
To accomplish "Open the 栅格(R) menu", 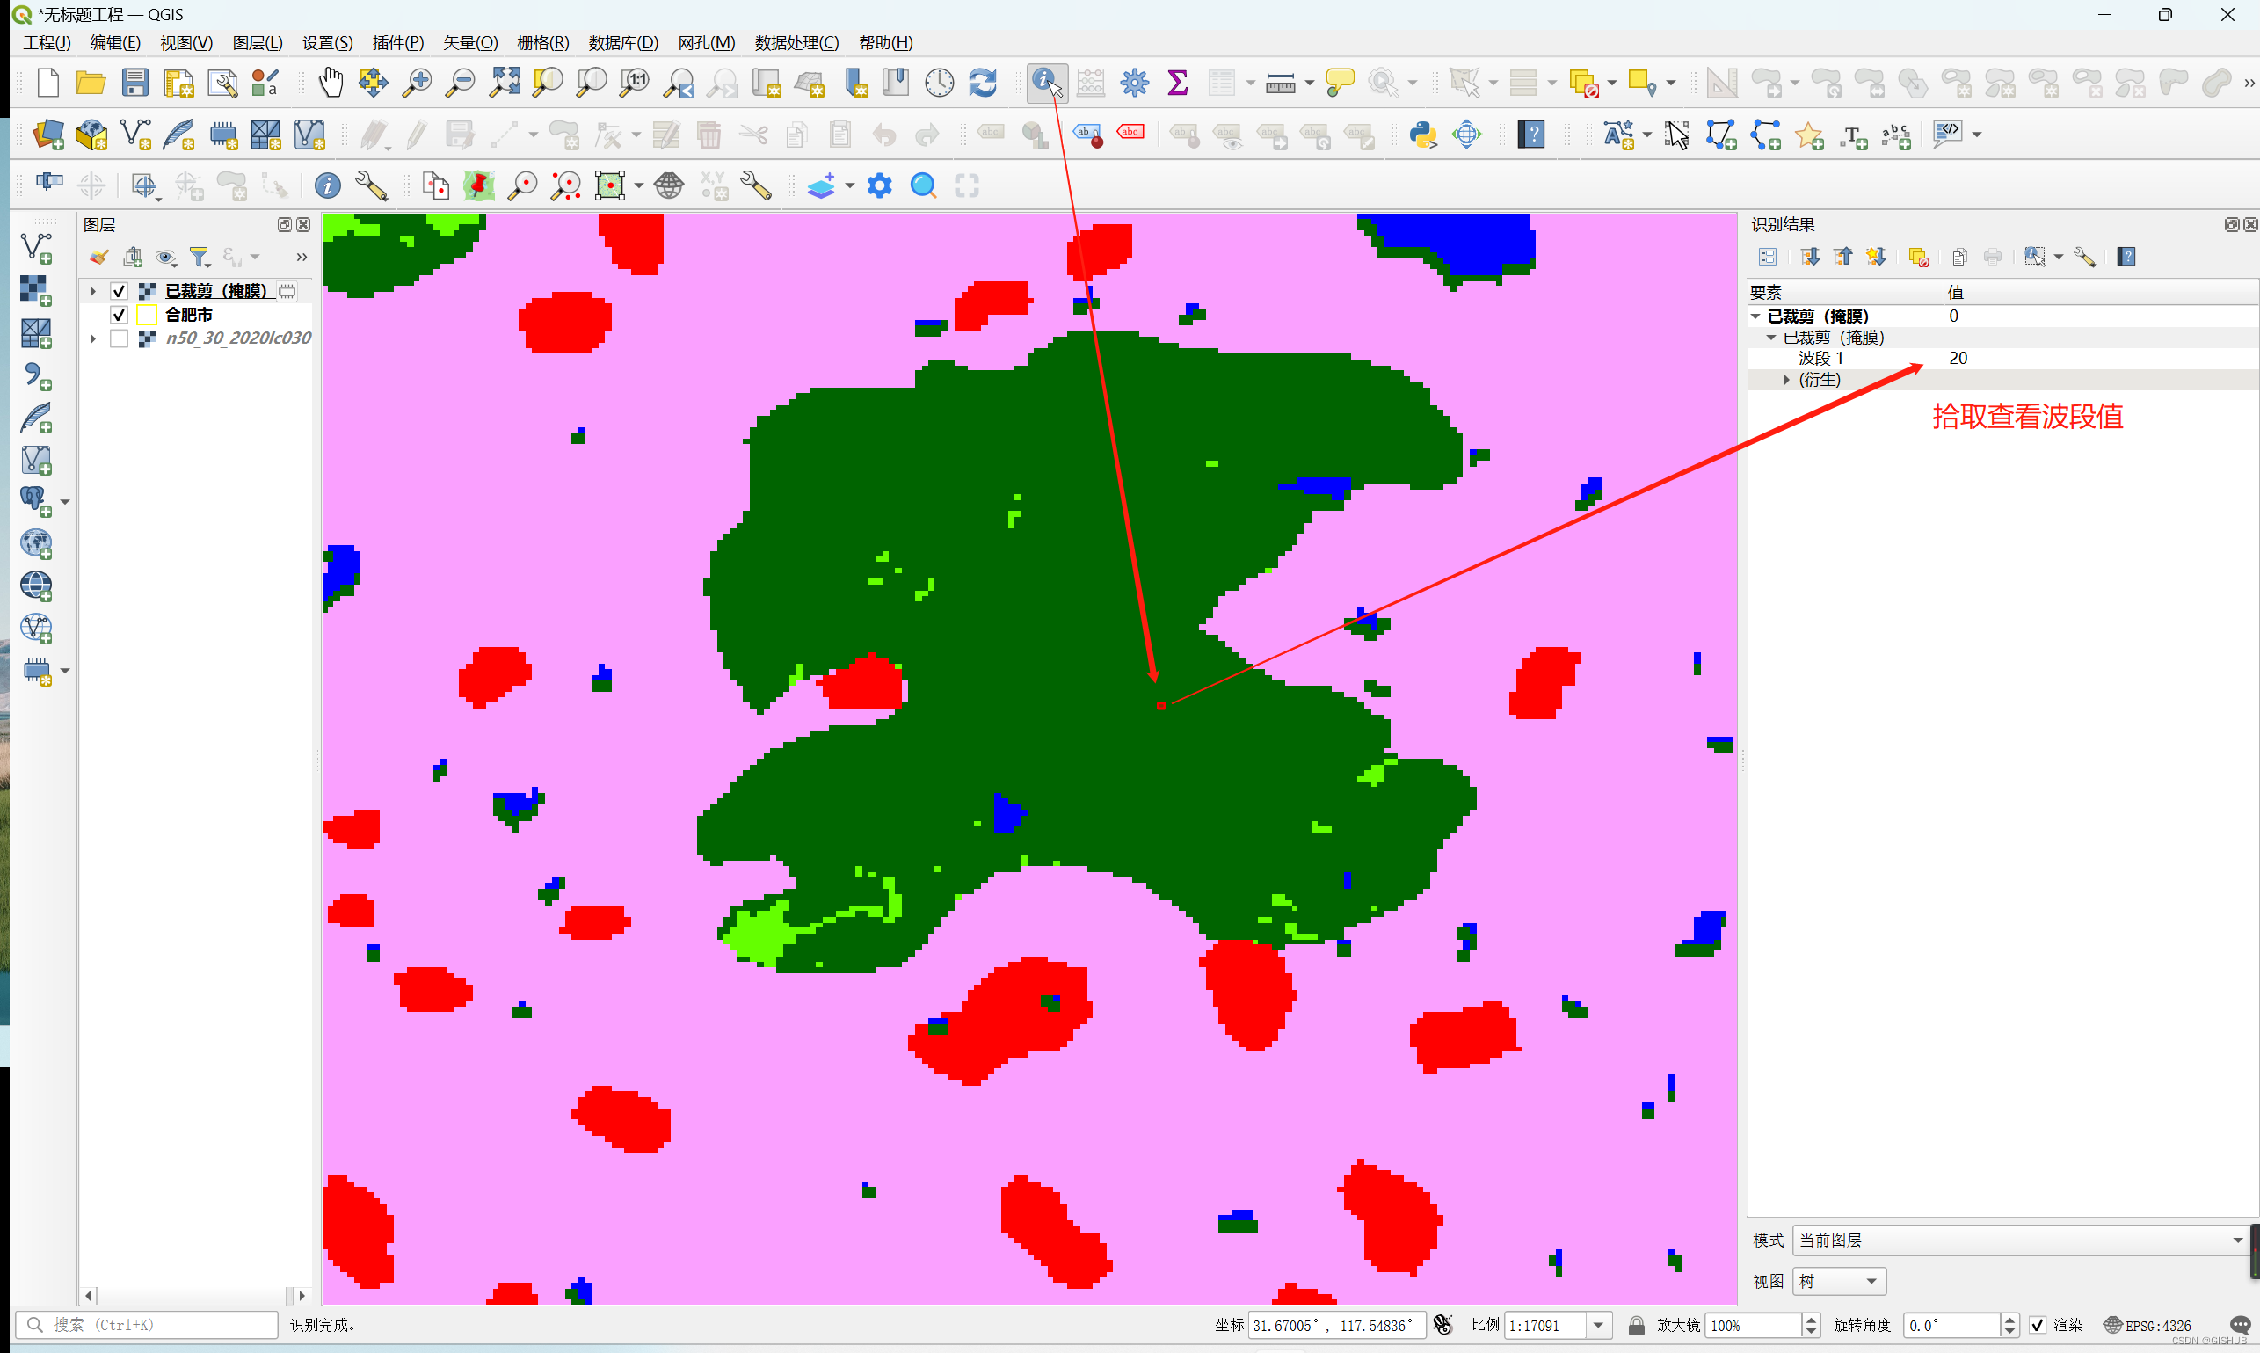I will click(542, 43).
